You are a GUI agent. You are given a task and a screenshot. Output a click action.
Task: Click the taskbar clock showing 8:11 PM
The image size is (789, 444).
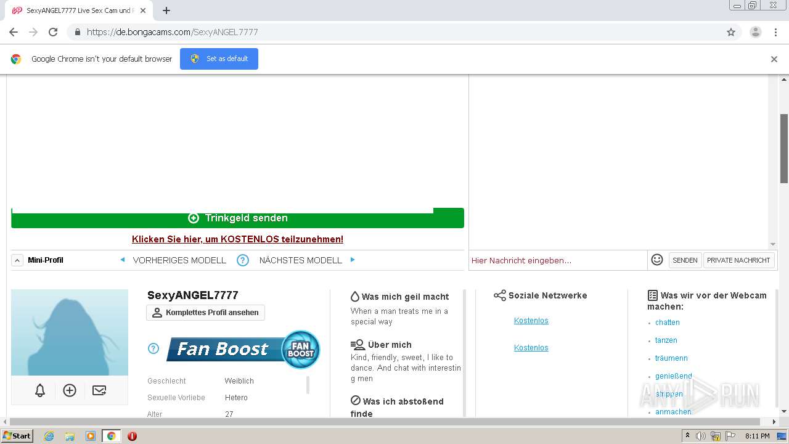click(x=757, y=436)
